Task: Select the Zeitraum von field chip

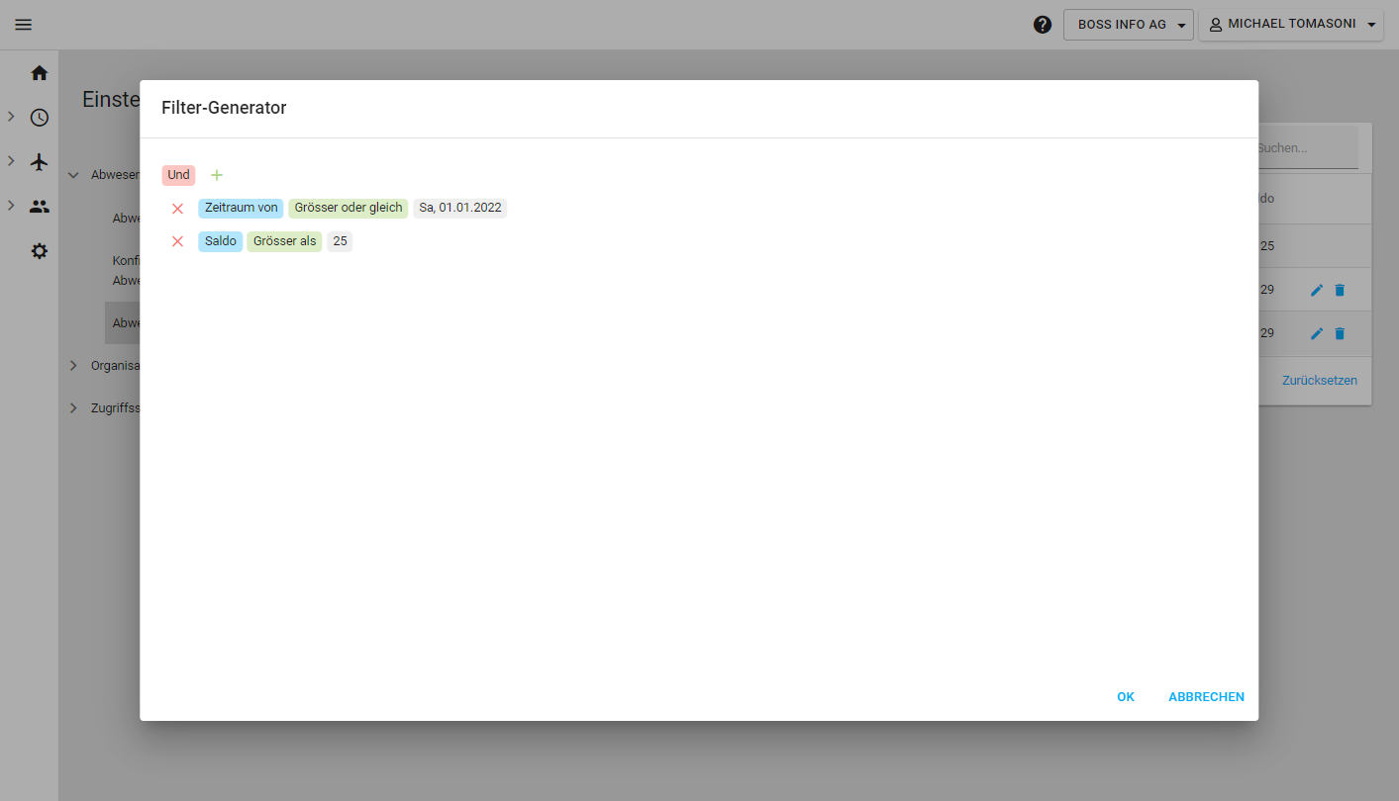Action: pos(241,208)
